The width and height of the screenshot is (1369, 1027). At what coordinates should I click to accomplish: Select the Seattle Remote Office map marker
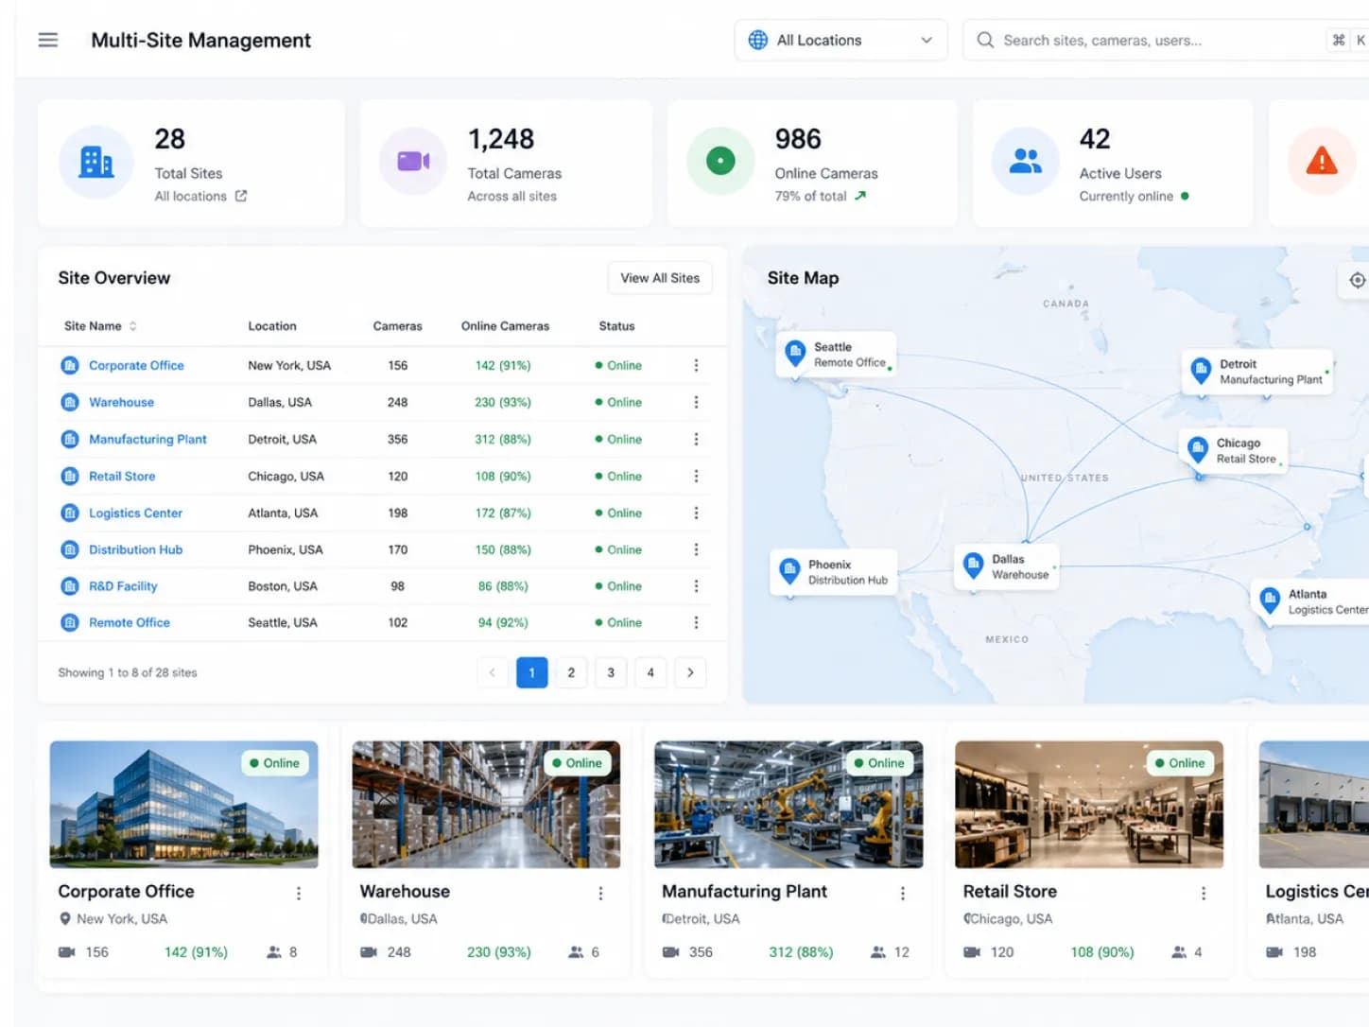tap(836, 355)
